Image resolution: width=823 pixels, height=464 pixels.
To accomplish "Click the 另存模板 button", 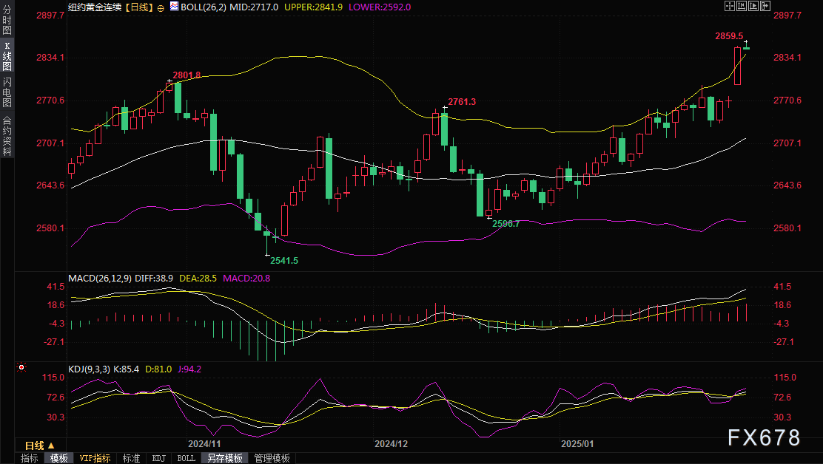I will click(224, 458).
